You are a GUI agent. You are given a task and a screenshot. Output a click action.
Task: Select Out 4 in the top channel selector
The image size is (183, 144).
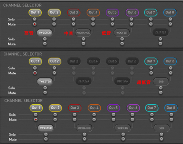click(93, 13)
